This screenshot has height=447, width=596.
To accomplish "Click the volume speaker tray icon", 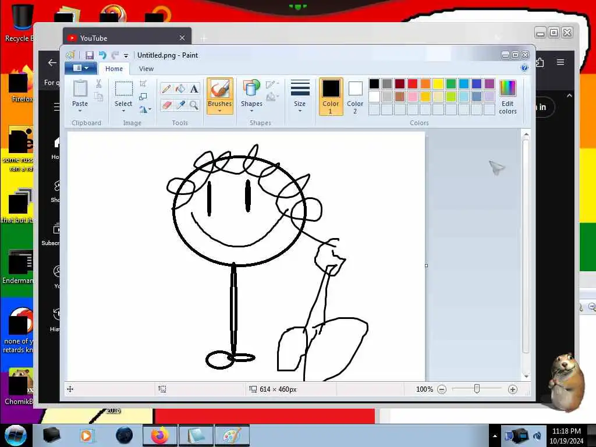I will [537, 436].
